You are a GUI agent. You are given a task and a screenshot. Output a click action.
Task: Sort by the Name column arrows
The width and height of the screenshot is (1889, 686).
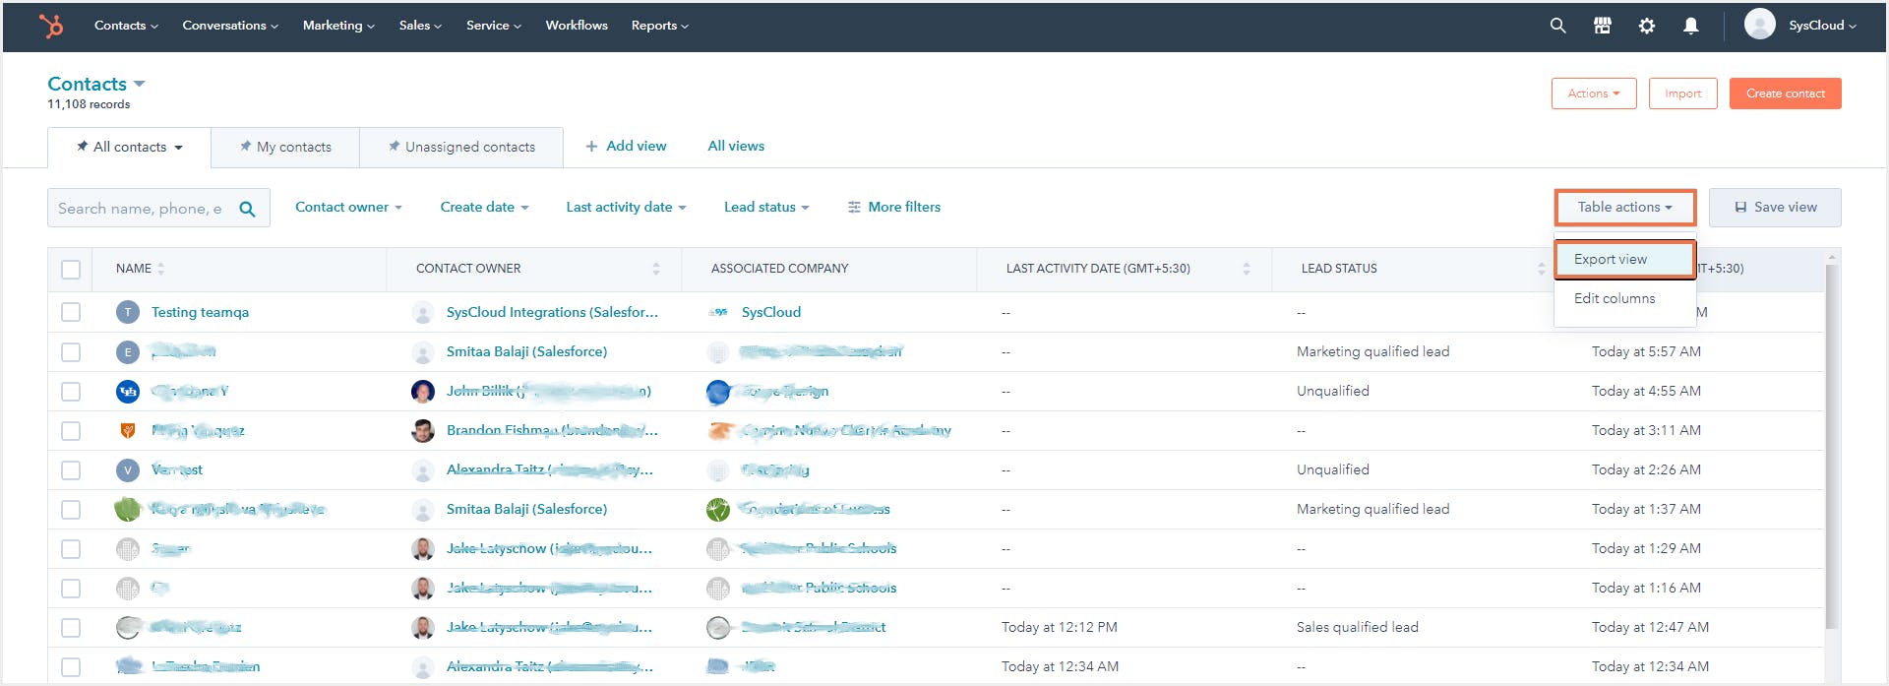pyautogui.click(x=161, y=269)
